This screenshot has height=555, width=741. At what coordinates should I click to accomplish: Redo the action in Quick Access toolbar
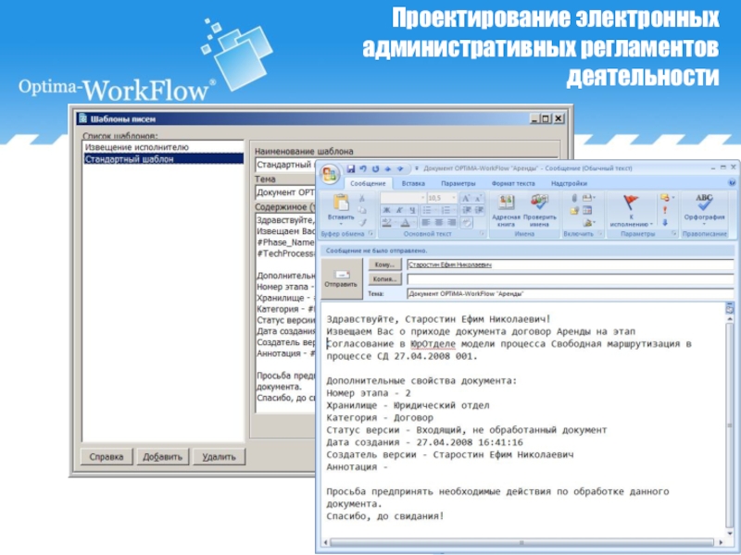375,168
